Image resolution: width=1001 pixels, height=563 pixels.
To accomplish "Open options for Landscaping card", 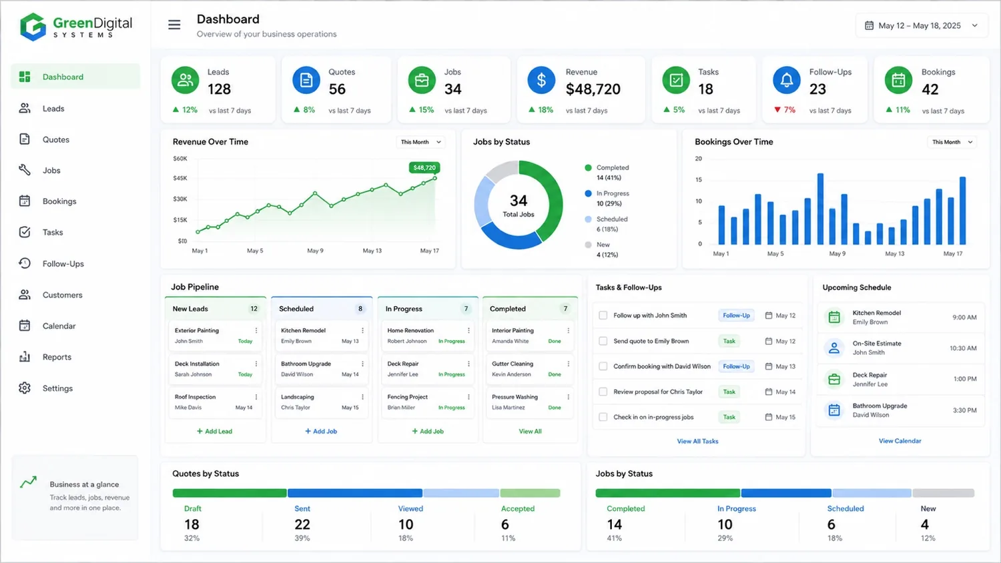I will tap(363, 397).
